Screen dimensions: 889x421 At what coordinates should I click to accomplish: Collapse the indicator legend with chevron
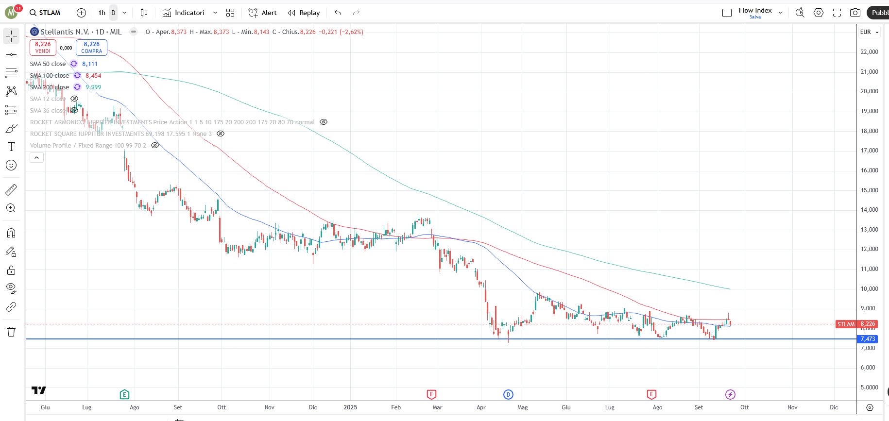pyautogui.click(x=36, y=157)
